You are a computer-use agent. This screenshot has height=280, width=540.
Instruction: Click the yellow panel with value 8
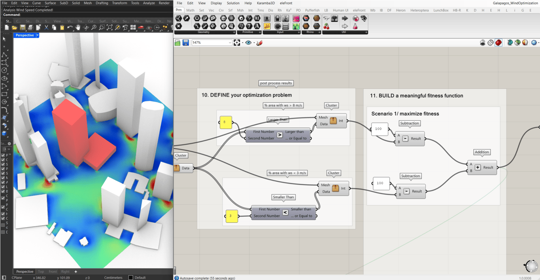pyautogui.click(x=225, y=122)
